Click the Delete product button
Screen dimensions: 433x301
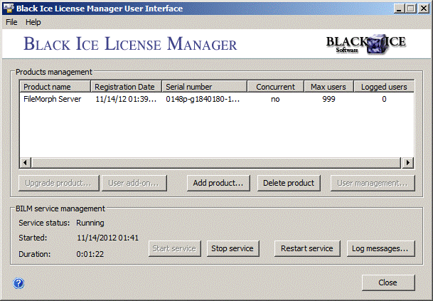tap(289, 183)
